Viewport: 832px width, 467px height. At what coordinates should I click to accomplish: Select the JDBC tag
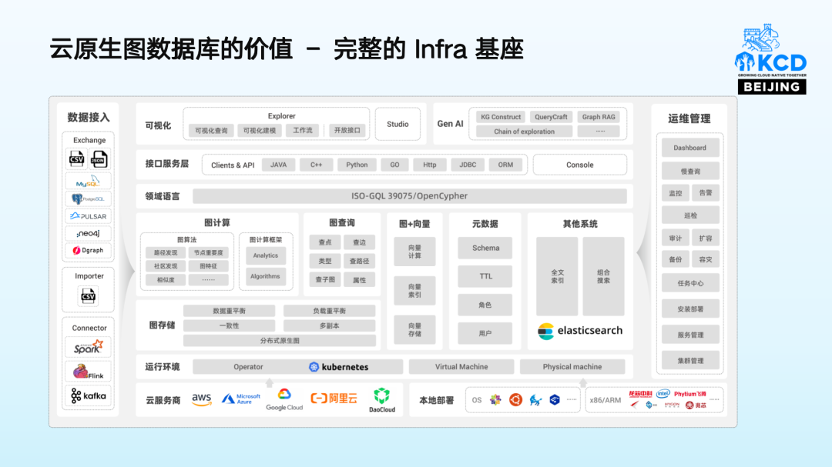[x=468, y=165]
